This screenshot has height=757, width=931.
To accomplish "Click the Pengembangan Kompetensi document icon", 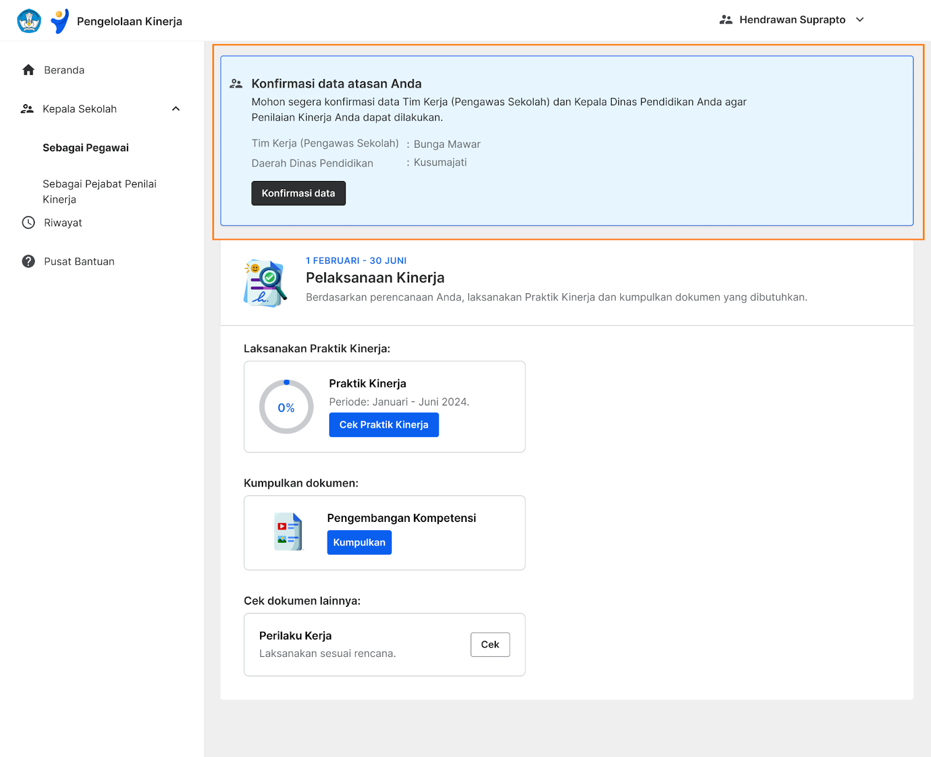I will click(x=289, y=532).
